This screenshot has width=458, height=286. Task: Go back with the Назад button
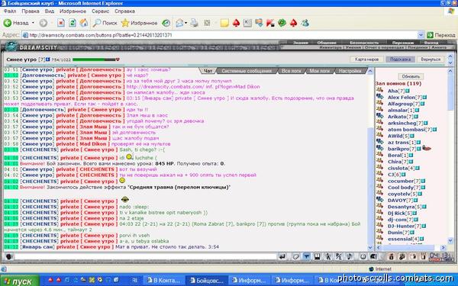click(x=16, y=23)
